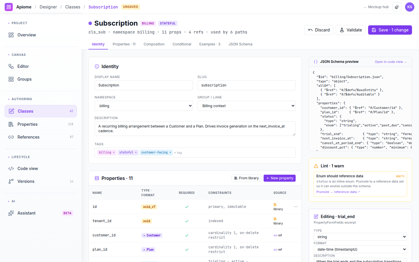Discard unsaved changes
Image resolution: width=419 pixels, height=262 pixels.
(319, 30)
